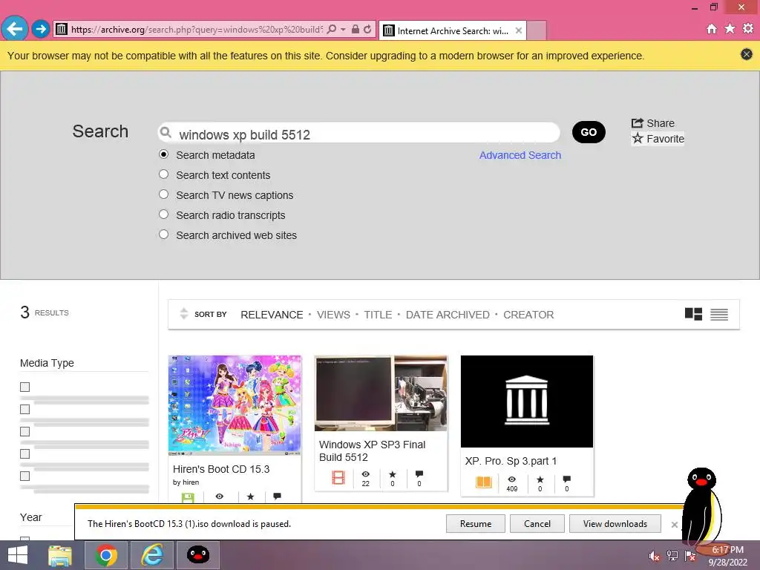The image size is (760, 570).
Task: Click the movie film icon on Windows XP SP3 card
Action: (338, 478)
